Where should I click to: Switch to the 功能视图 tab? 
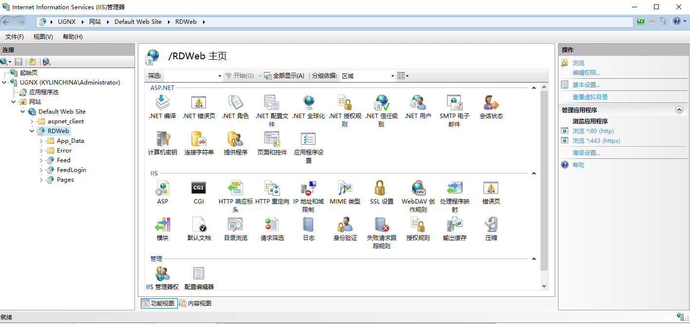(x=159, y=303)
